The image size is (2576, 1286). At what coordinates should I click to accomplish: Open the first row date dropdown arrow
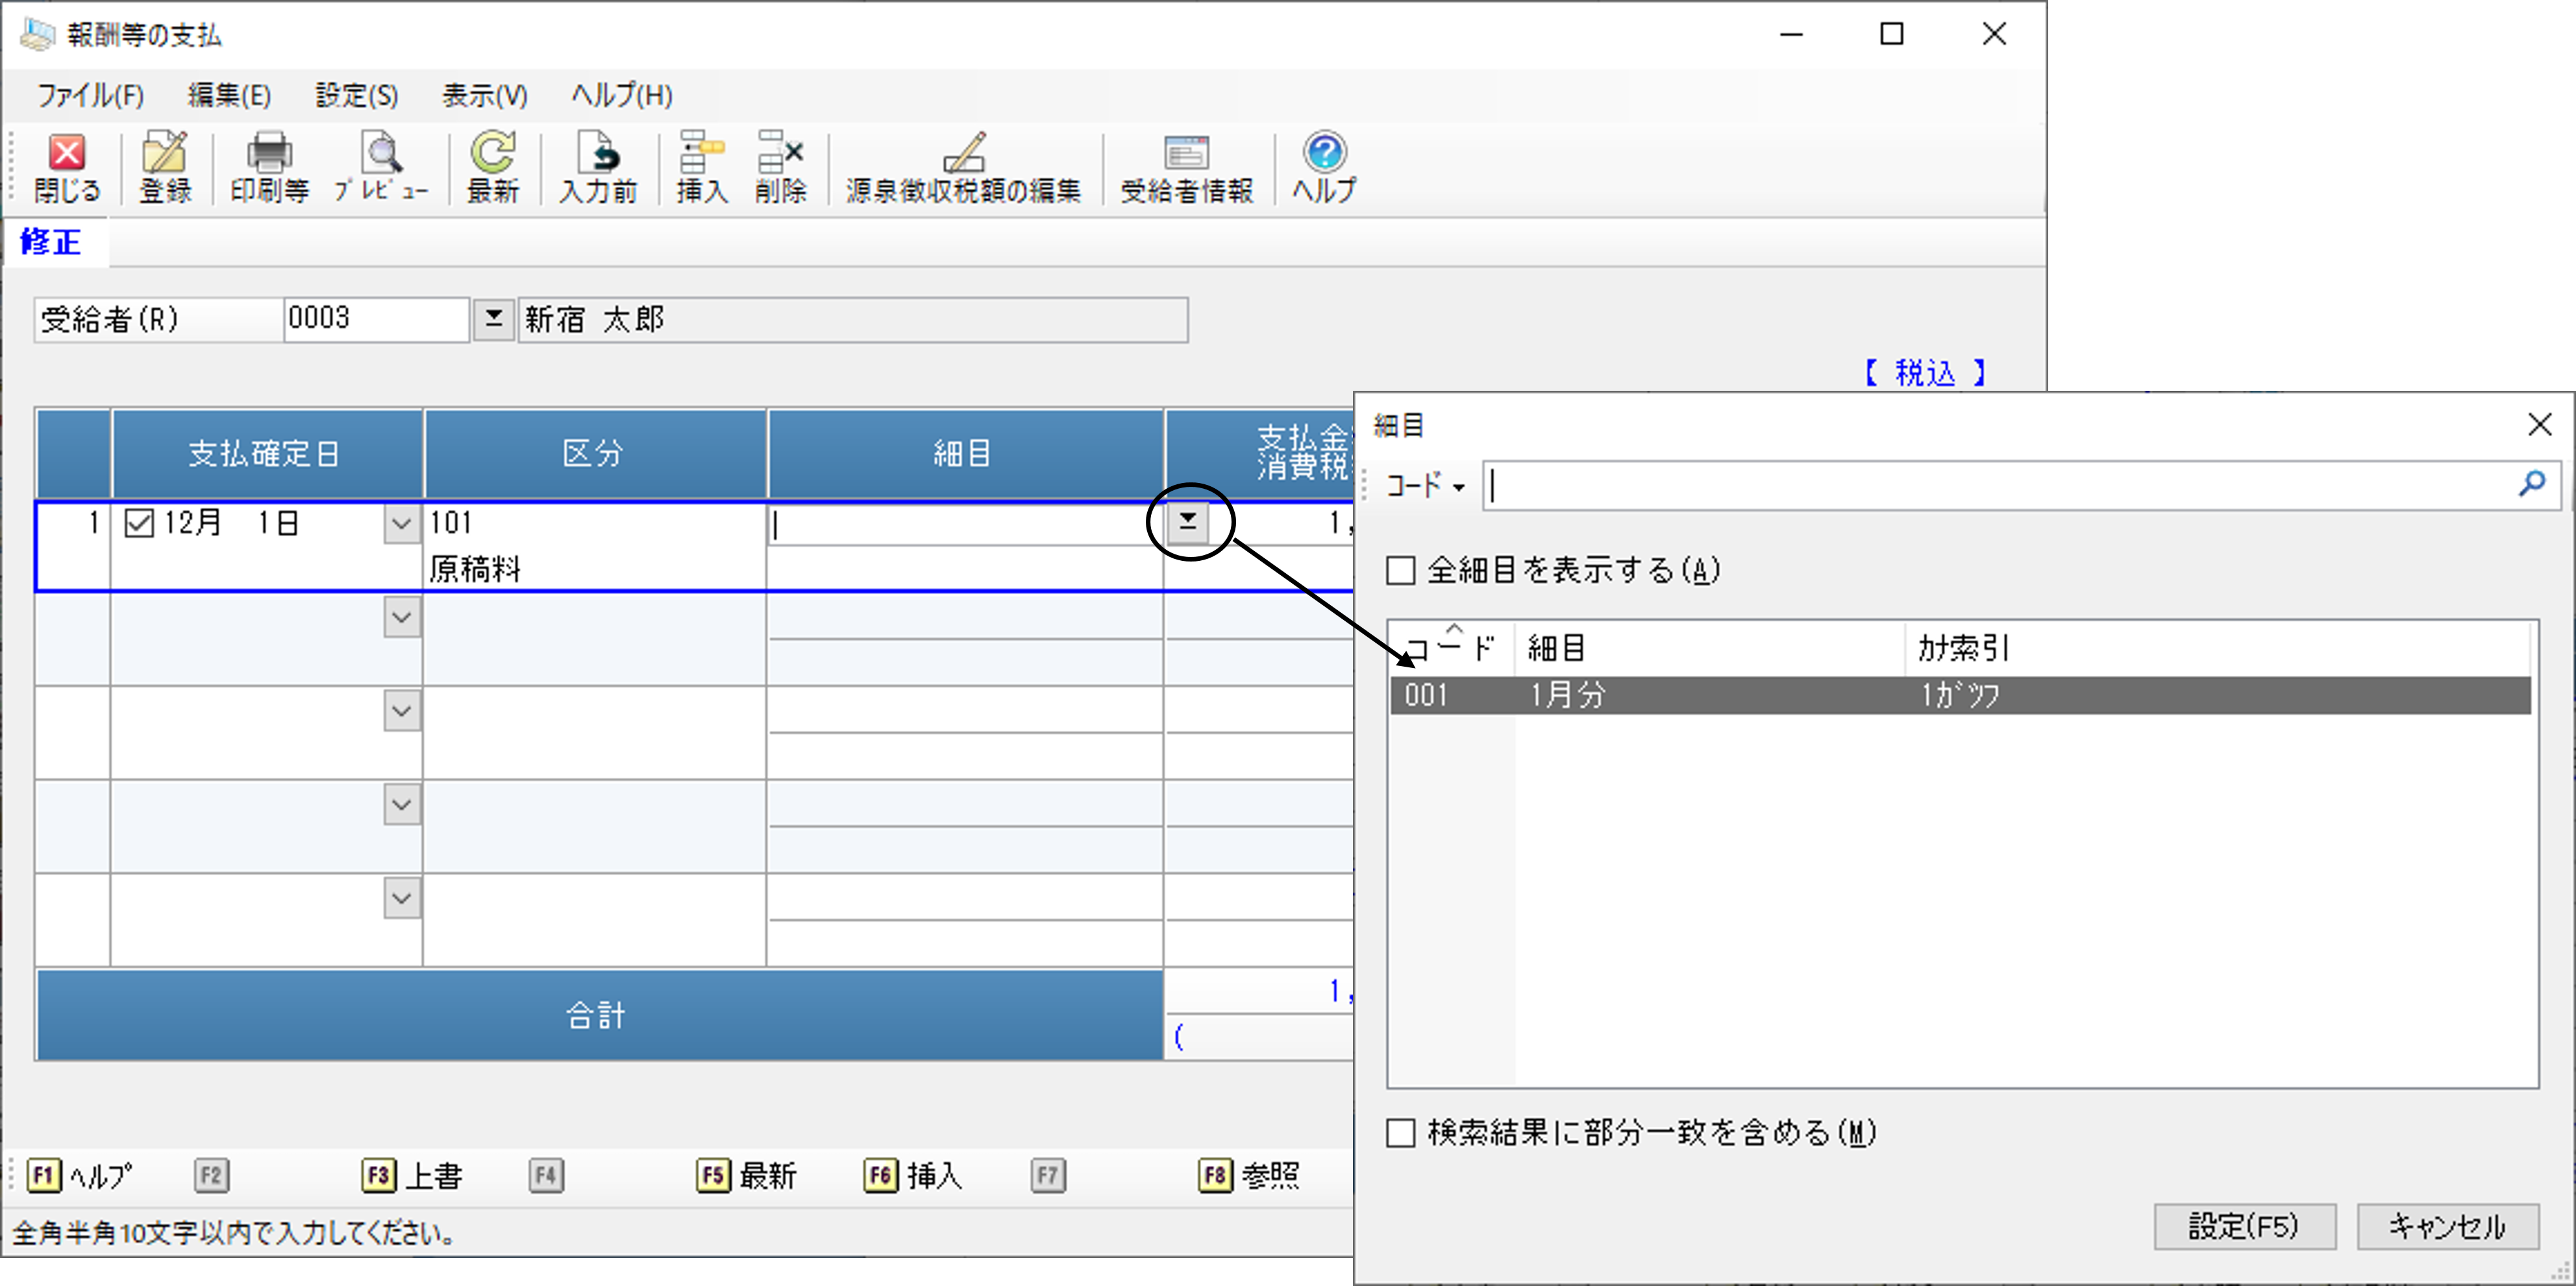(401, 524)
